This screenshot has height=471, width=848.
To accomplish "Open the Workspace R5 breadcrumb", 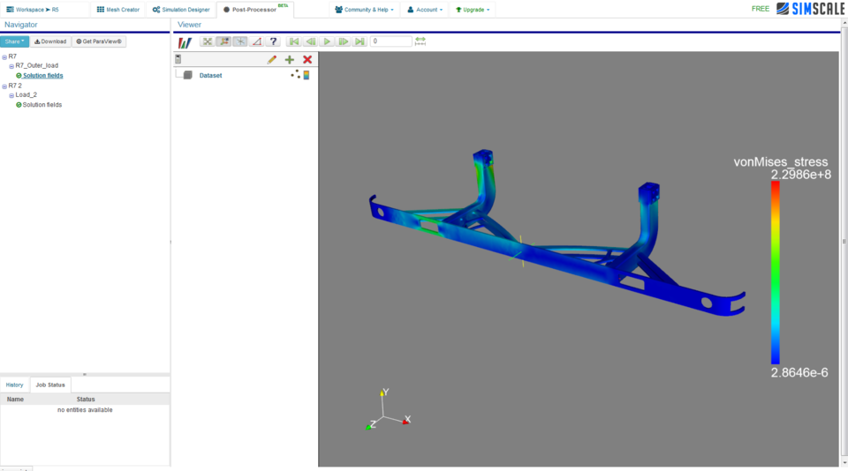I will [33, 10].
